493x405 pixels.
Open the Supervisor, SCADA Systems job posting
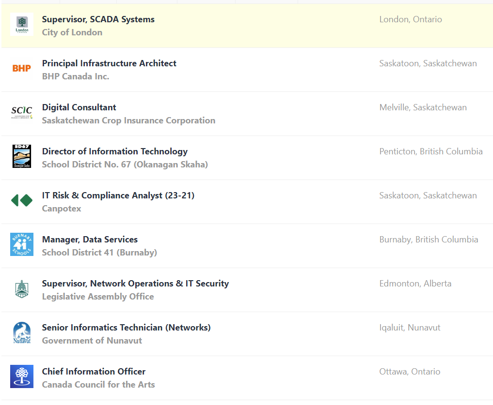pos(98,19)
